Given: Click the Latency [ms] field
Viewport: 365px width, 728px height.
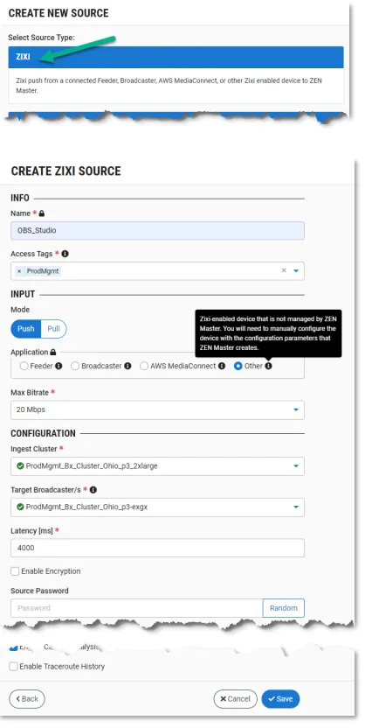Looking at the screenshot, I should pyautogui.click(x=157, y=548).
